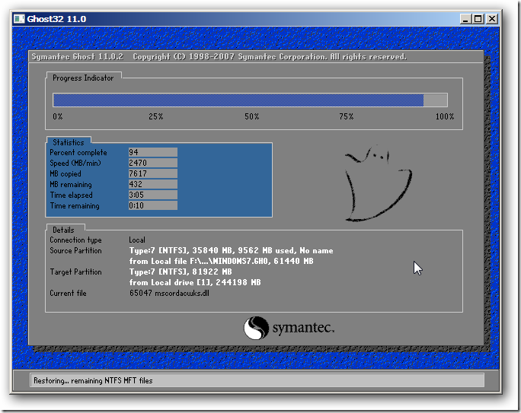The image size is (521, 413).
Task: Click the 'Restoring... remaining NTFS MFT files' status bar
Action: (257, 380)
